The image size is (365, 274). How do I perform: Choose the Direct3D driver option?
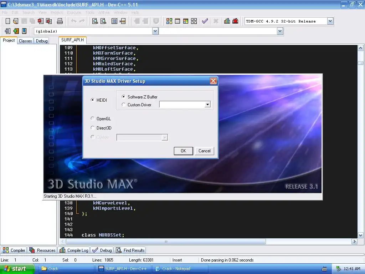click(x=92, y=128)
